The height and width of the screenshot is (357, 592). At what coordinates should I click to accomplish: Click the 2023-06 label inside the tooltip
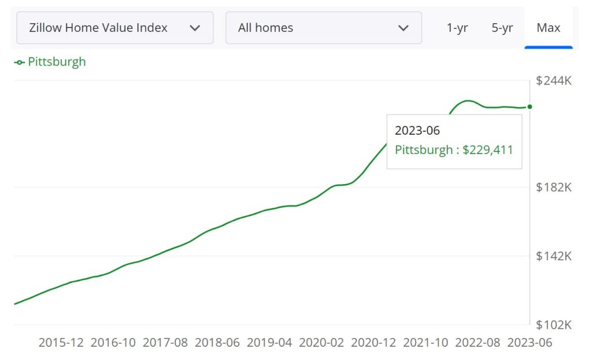(x=418, y=130)
